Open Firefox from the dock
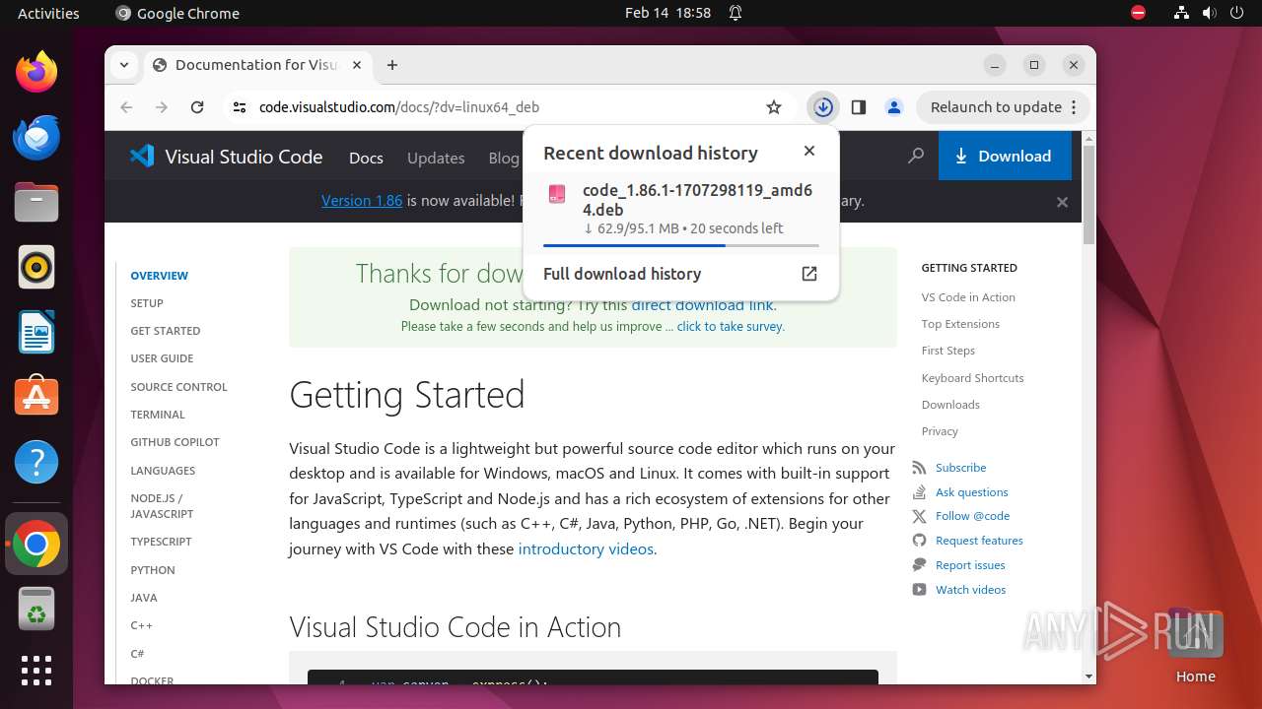The width and height of the screenshot is (1262, 709). tap(36, 72)
